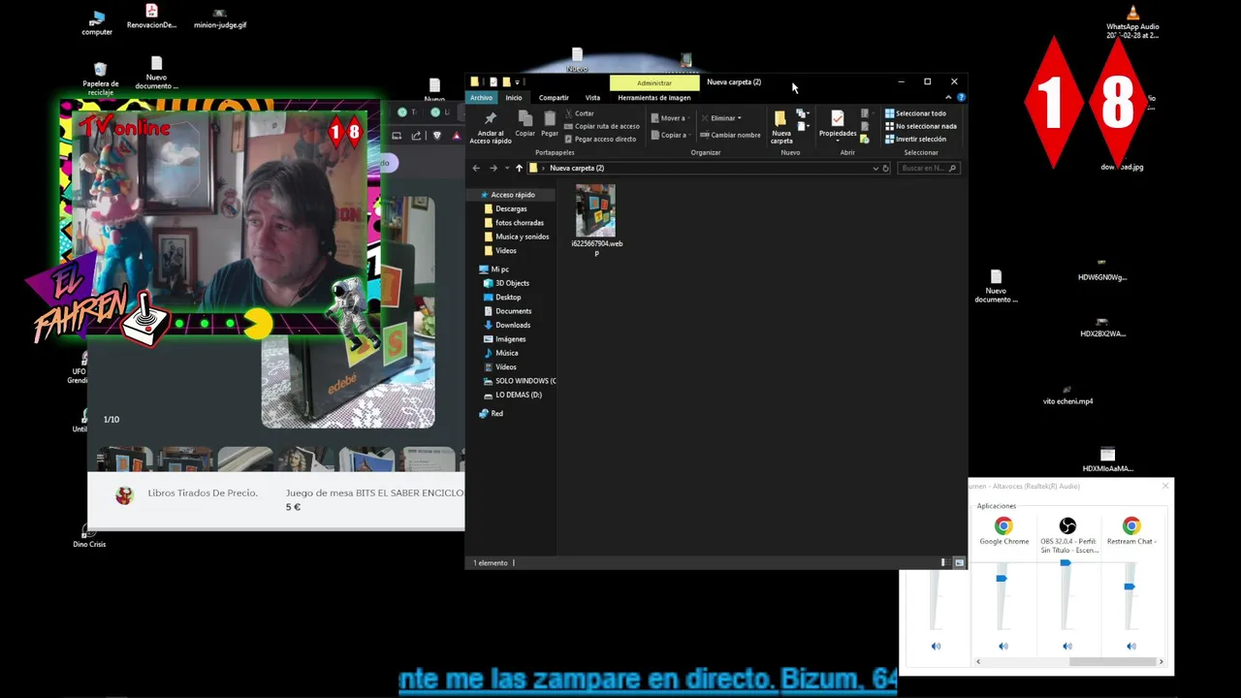Select Papelera de reciclaje desktop icon
The image size is (1241, 698).
coord(100,79)
